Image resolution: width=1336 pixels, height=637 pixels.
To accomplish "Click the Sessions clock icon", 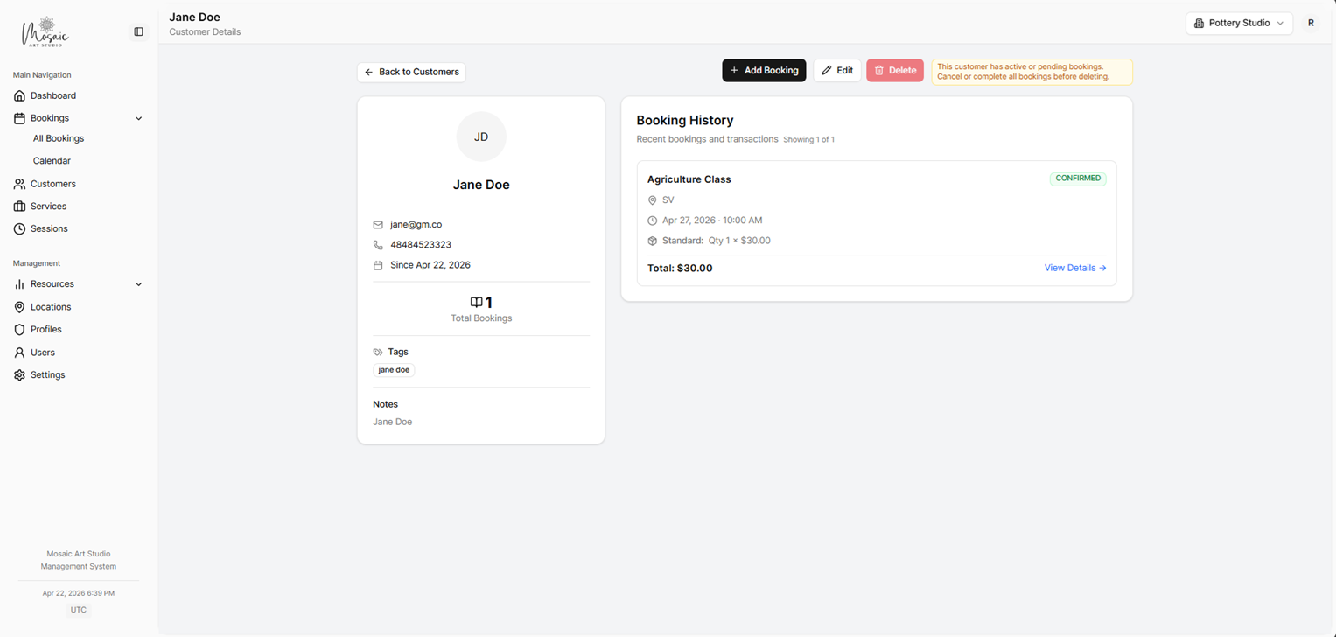I will coord(18,228).
